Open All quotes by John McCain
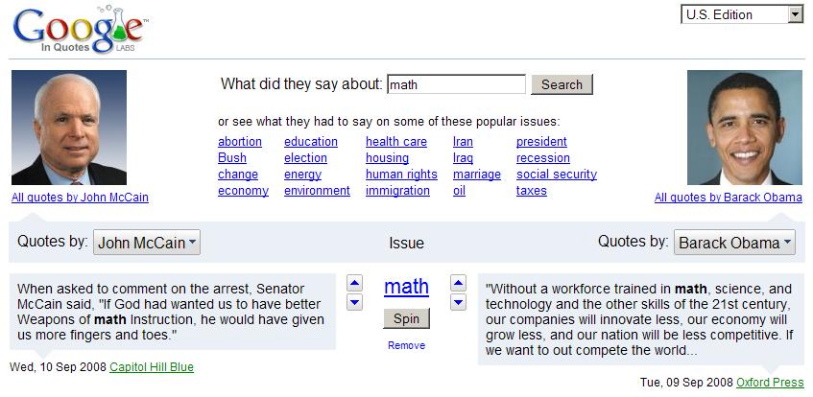Image resolution: width=813 pixels, height=397 pixels. (80, 198)
